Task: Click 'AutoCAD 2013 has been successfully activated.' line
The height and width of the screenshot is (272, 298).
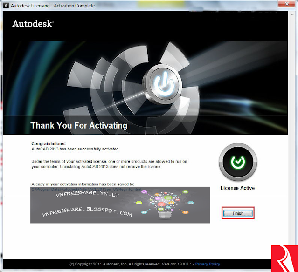Action: point(76,149)
